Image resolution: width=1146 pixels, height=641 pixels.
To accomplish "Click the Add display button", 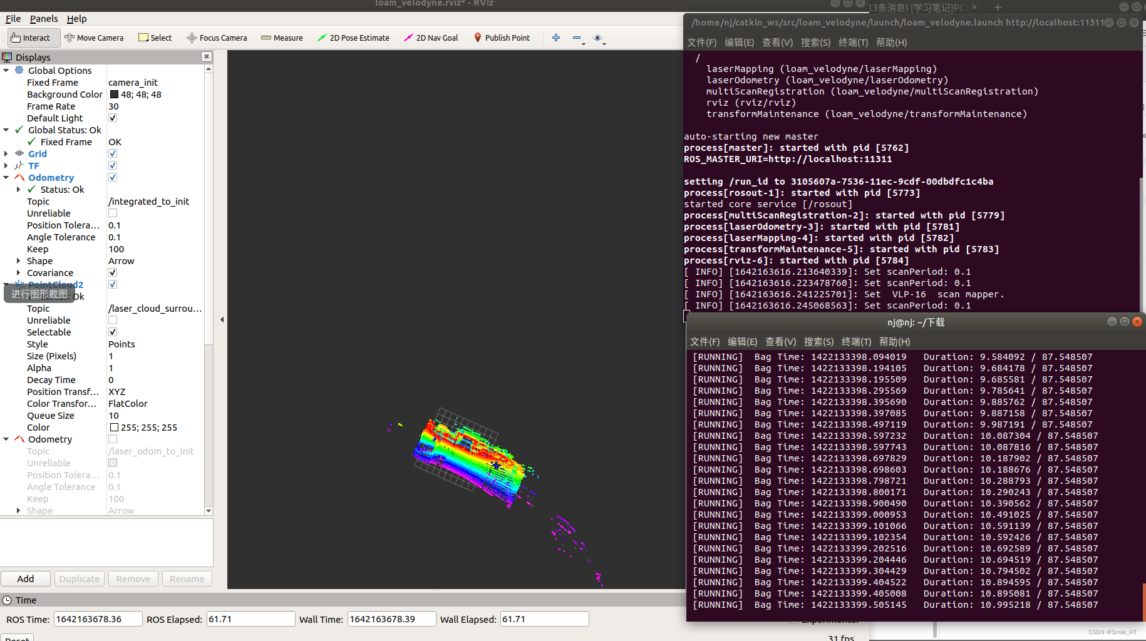I will click(x=26, y=578).
